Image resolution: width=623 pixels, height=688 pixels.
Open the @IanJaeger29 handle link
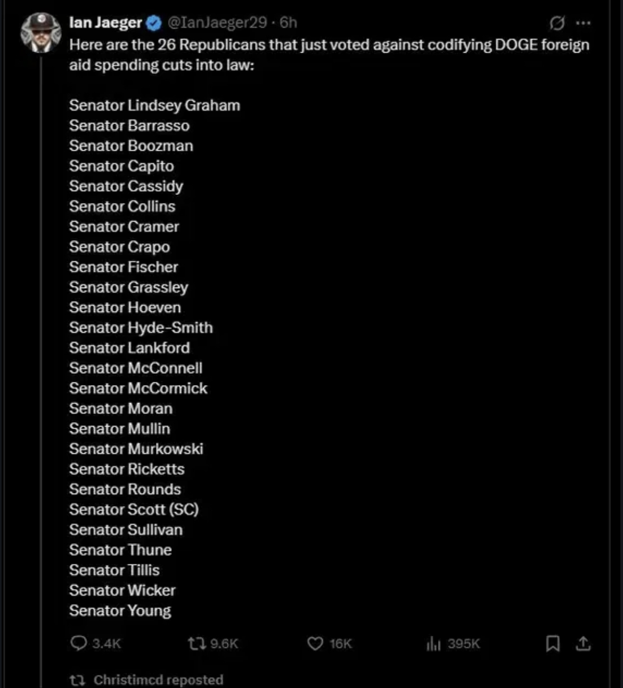click(217, 22)
